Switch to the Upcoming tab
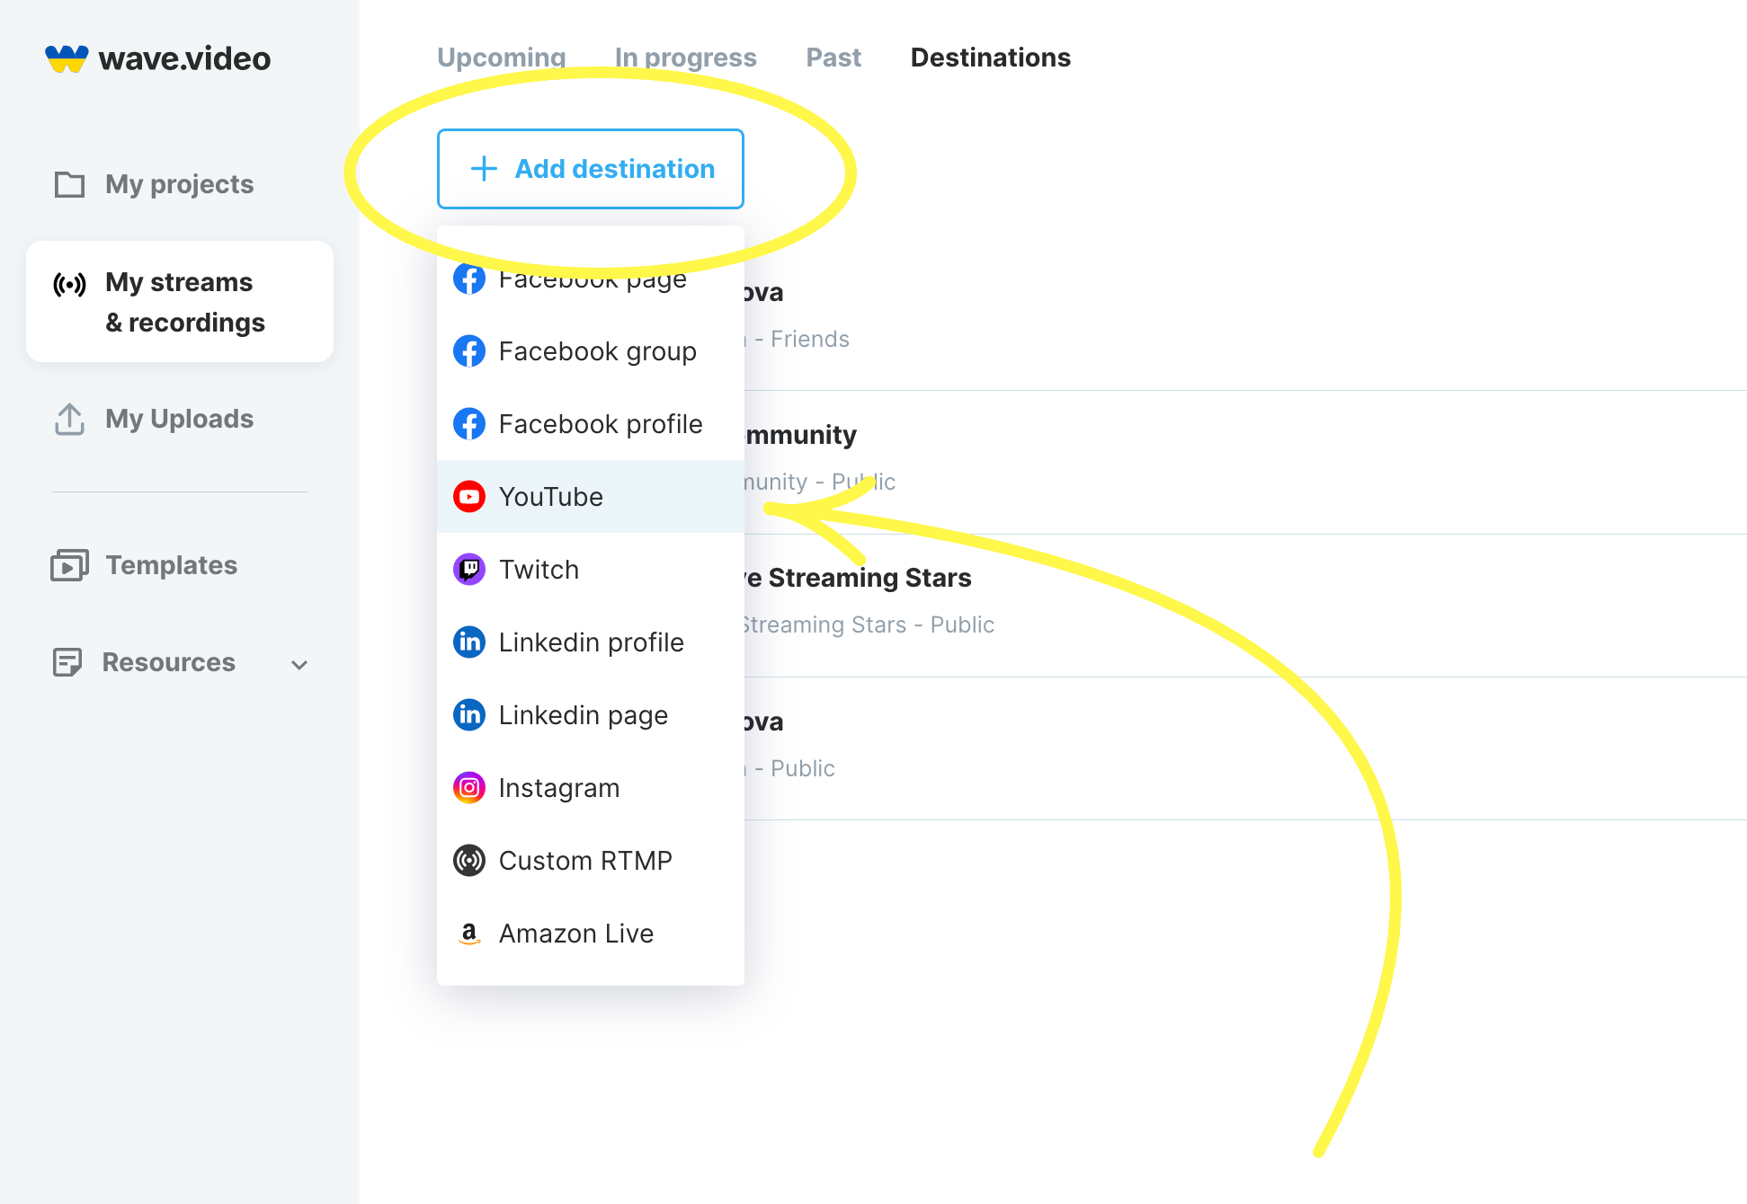 pos(502,58)
